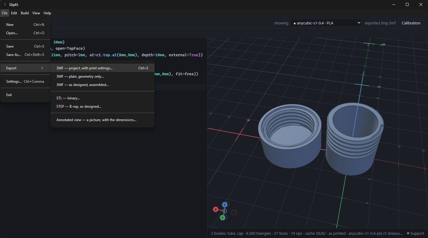The height and width of the screenshot is (238, 428).
Task: Choose Exit from the File menu
Action: [x=25, y=95]
